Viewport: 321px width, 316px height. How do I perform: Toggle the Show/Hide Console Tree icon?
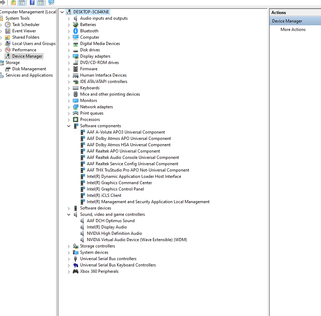(22, 2)
